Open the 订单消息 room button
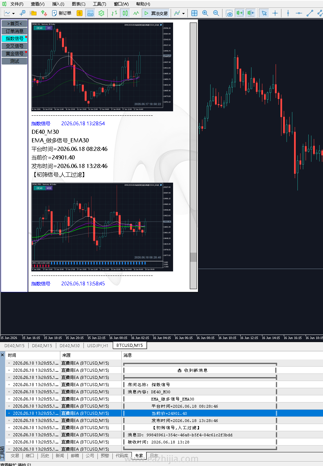 pyautogui.click(x=15, y=31)
